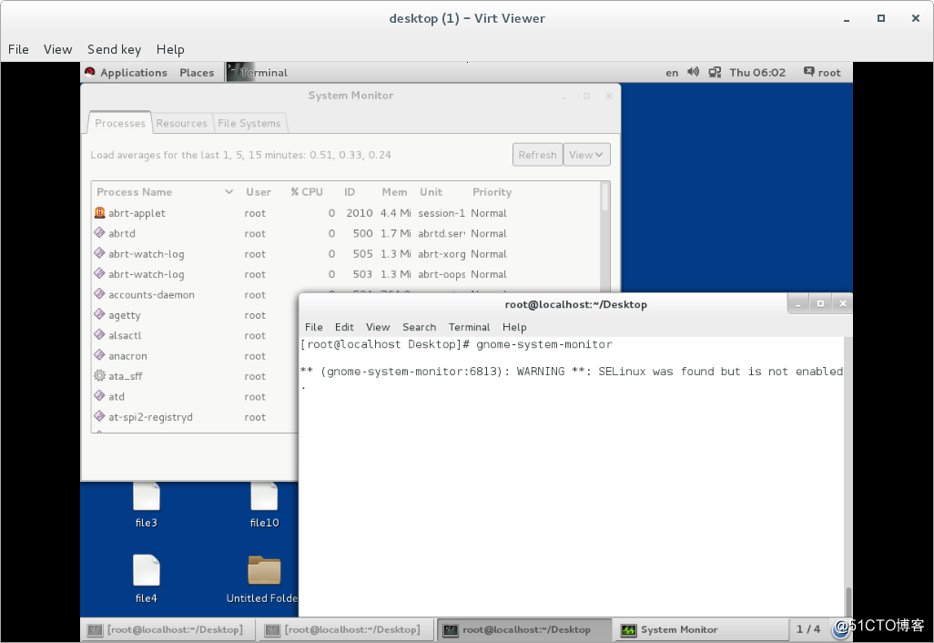Open the terminal File menu

(x=313, y=327)
